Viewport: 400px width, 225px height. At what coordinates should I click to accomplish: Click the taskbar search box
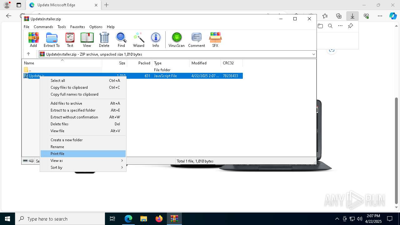(60, 219)
